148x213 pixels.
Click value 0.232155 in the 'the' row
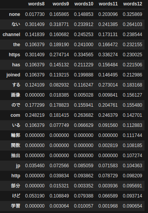133,45
